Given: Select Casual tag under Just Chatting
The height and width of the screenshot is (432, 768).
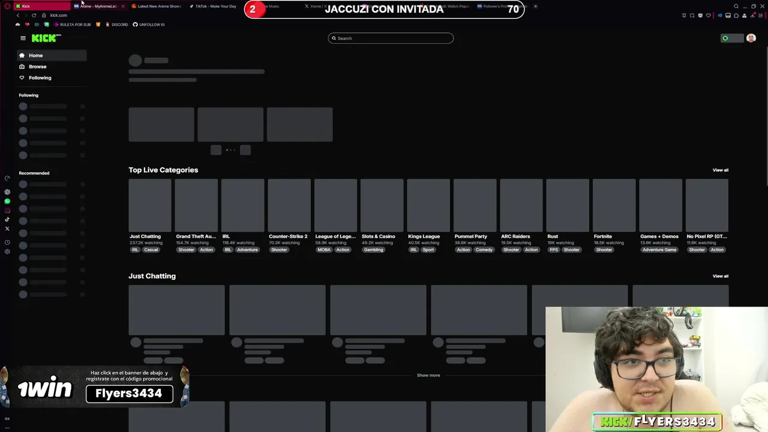Looking at the screenshot, I should [x=151, y=250].
